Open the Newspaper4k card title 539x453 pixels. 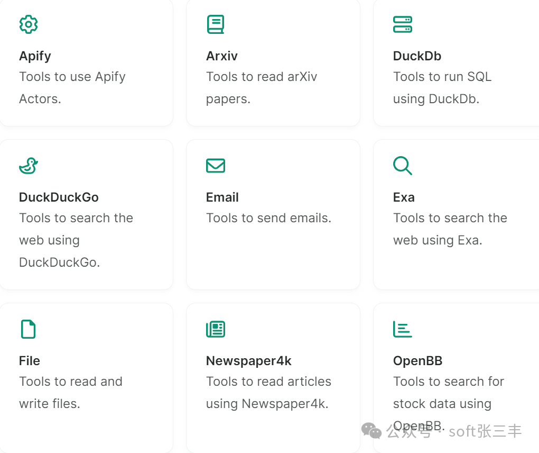point(248,361)
